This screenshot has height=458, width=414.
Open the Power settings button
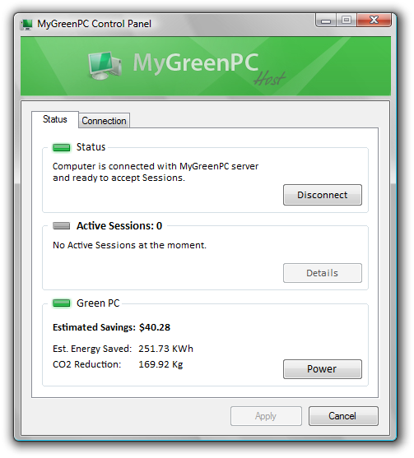(323, 369)
